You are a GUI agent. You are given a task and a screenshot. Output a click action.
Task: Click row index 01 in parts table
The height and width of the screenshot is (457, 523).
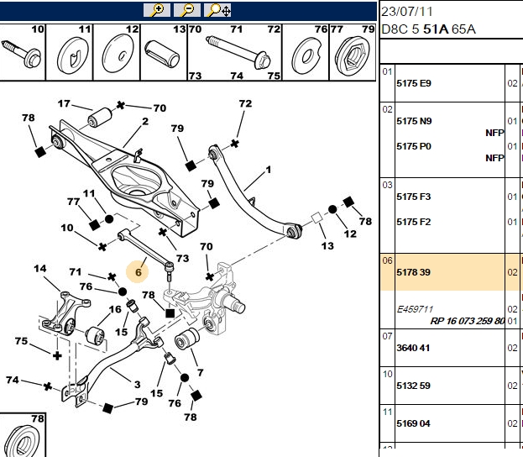click(387, 71)
